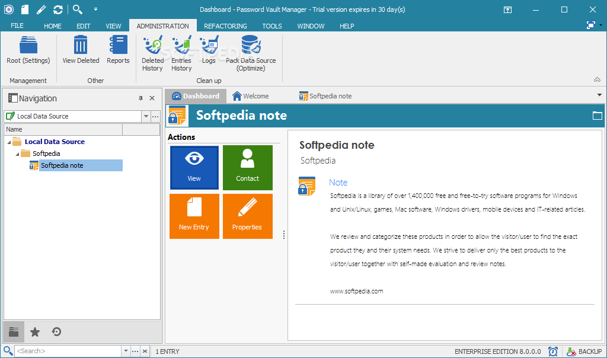Switch to the Dashboard tab
607x358 pixels.
pos(196,96)
